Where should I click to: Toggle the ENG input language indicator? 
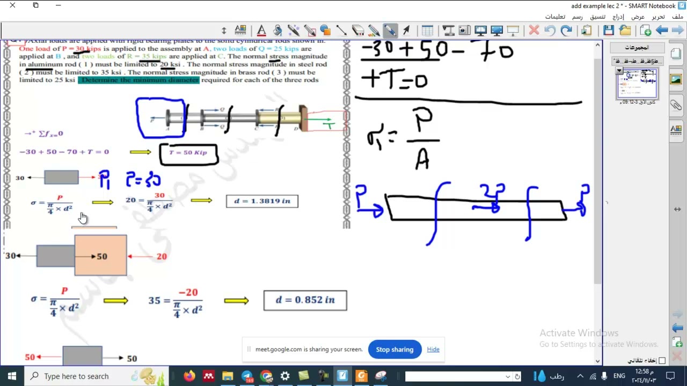coord(619,376)
